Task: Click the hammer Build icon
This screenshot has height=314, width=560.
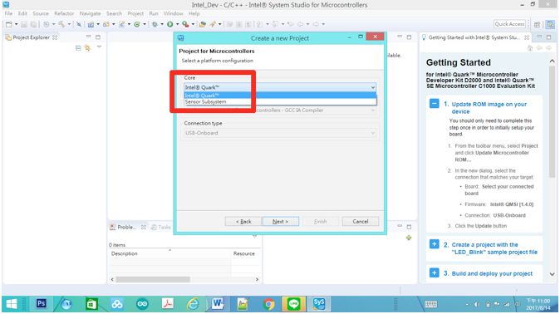Action: coord(61,24)
